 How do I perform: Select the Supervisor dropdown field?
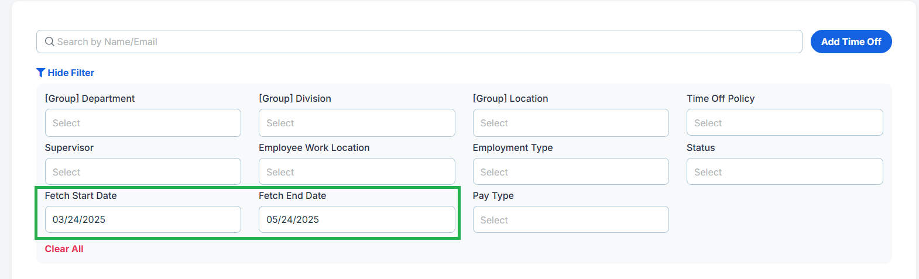143,172
